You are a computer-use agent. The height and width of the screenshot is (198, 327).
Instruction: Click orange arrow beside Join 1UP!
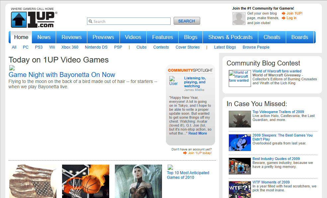click(284, 14)
